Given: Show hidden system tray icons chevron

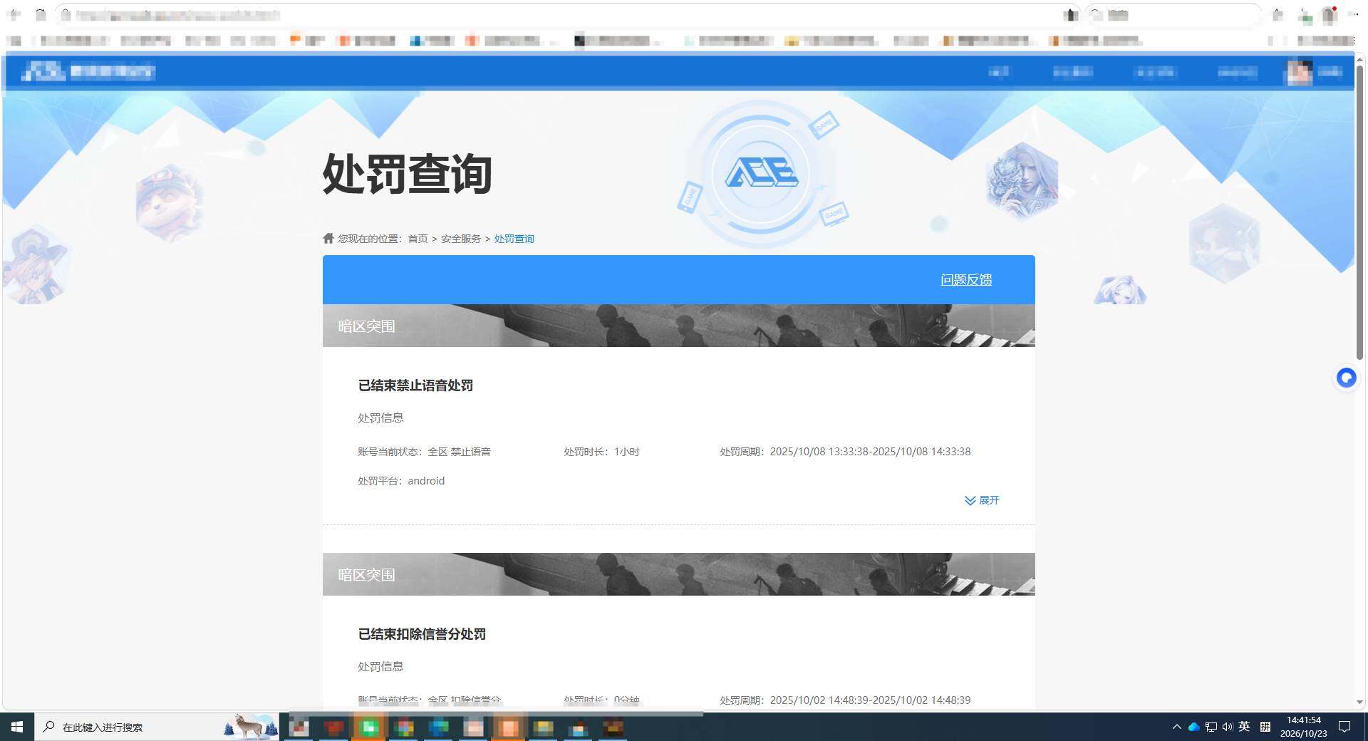Looking at the screenshot, I should (x=1176, y=727).
